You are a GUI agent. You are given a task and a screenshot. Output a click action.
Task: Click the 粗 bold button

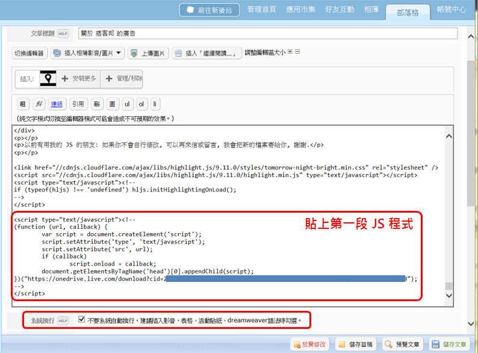(23, 104)
